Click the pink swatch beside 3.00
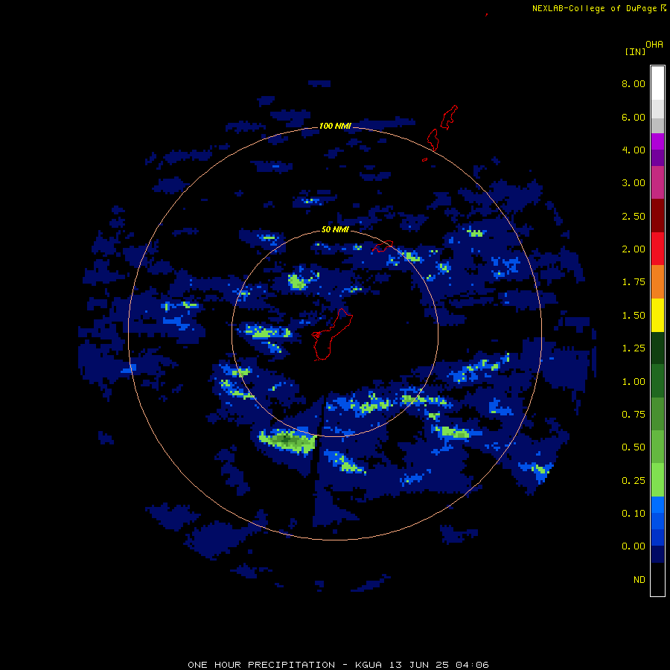 [x=657, y=182]
